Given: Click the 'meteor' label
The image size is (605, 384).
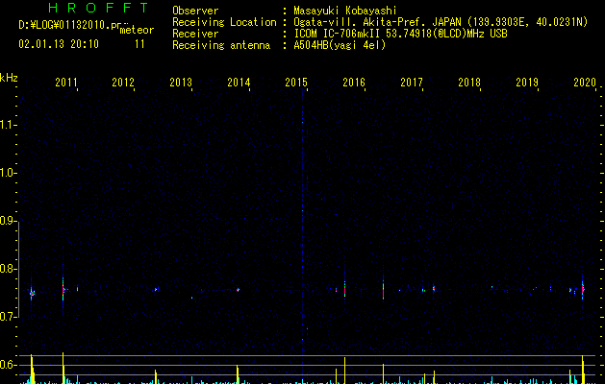Looking at the screenshot, I should click(x=137, y=30).
